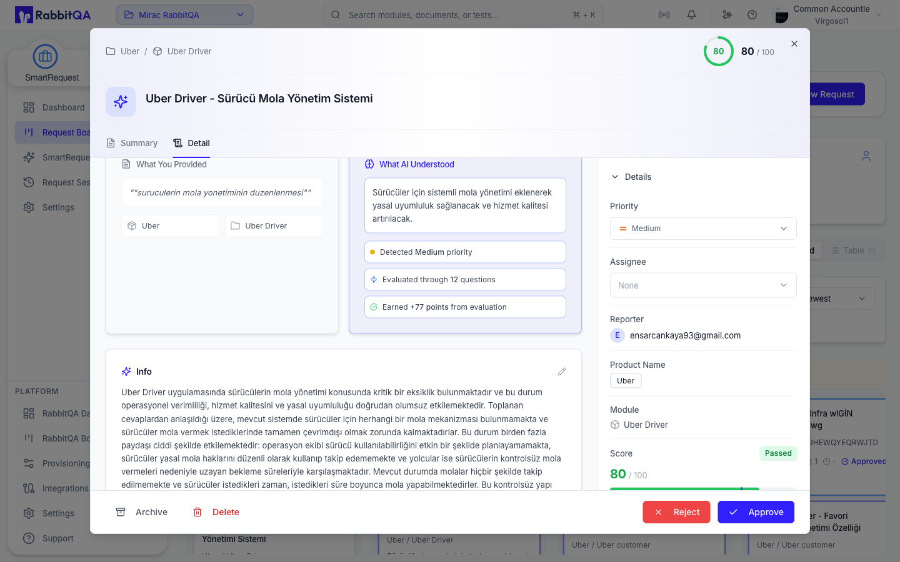Click the New Request button behind modal

(837, 94)
